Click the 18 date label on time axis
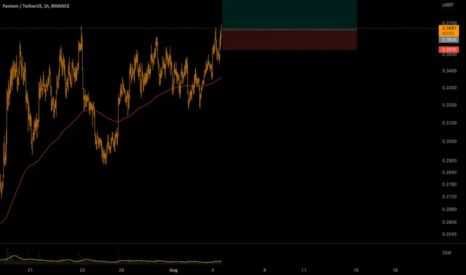Viewport: 466px width, 275px height. [x=395, y=270]
